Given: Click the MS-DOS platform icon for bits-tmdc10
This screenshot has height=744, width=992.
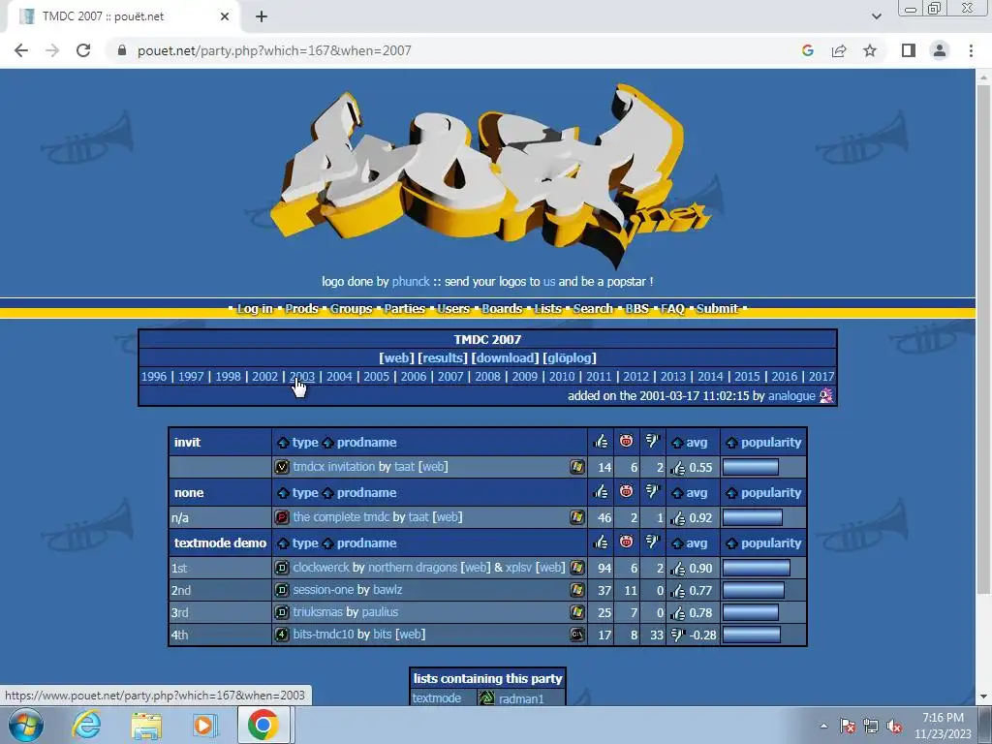Looking at the screenshot, I should click(577, 634).
